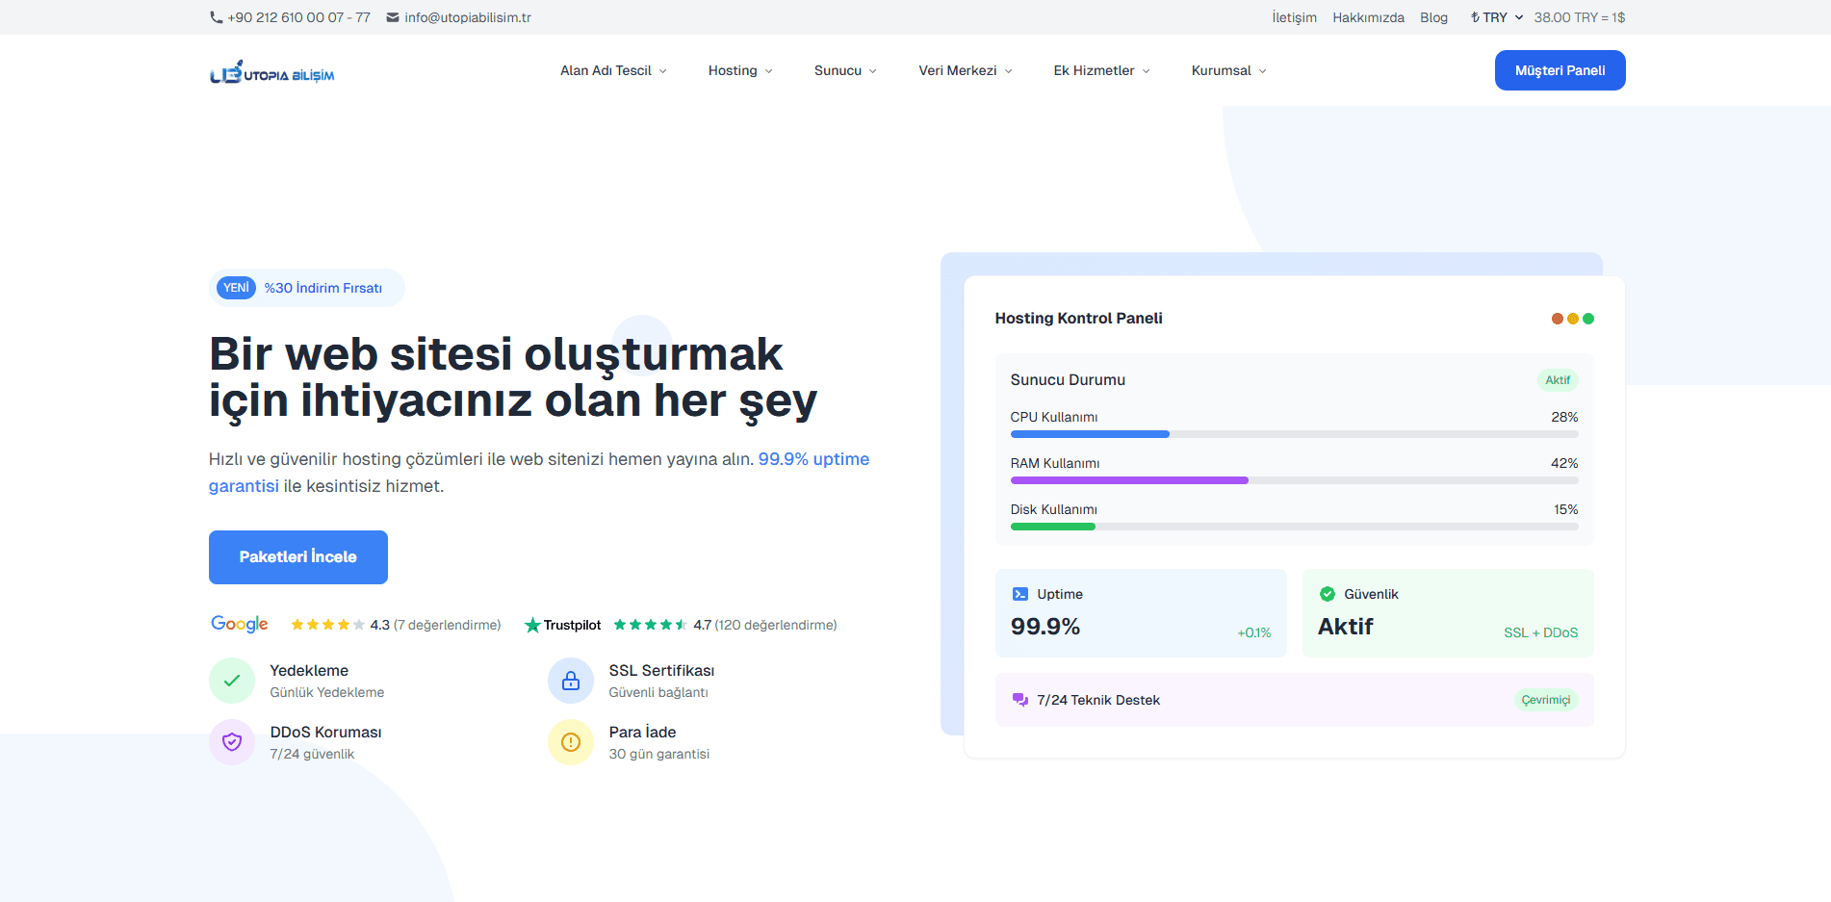This screenshot has height=902, width=1831.
Task: Click the SSL Sertifikası lock icon
Action: coord(571,681)
